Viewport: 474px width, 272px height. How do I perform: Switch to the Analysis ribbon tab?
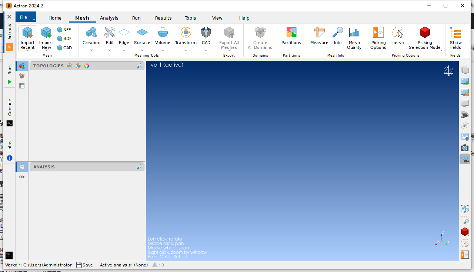pyautogui.click(x=109, y=18)
